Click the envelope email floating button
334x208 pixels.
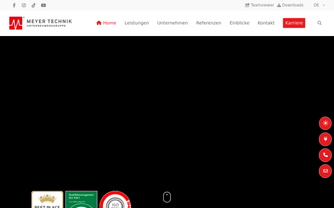[x=325, y=171]
